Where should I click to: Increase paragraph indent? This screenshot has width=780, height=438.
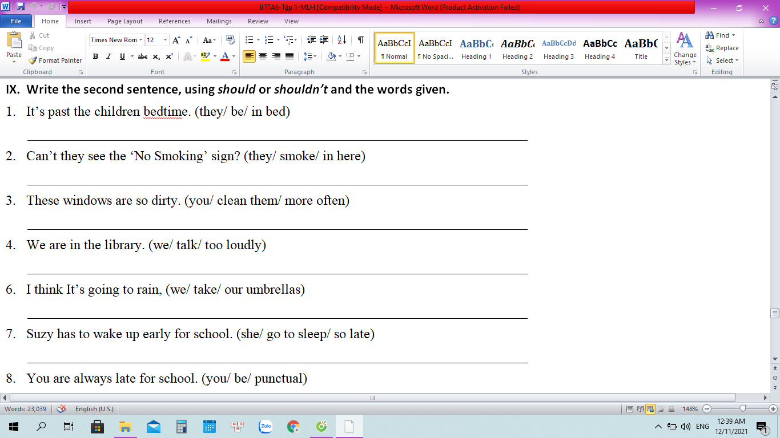tap(325, 40)
